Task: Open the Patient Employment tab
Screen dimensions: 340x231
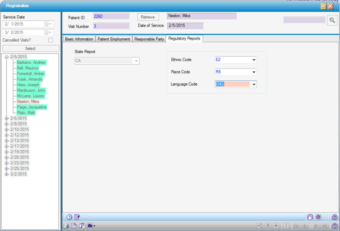Action: click(113, 39)
